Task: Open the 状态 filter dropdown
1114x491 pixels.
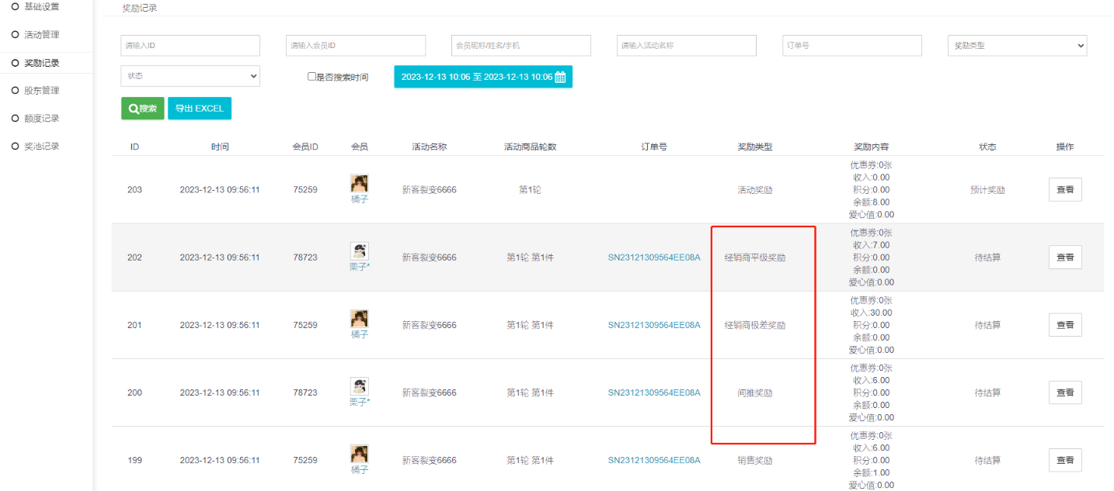Action: [190, 76]
